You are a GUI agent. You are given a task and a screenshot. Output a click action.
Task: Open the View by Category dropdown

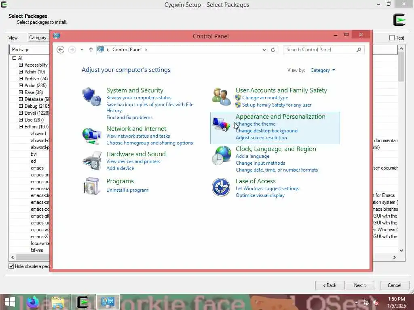click(323, 70)
